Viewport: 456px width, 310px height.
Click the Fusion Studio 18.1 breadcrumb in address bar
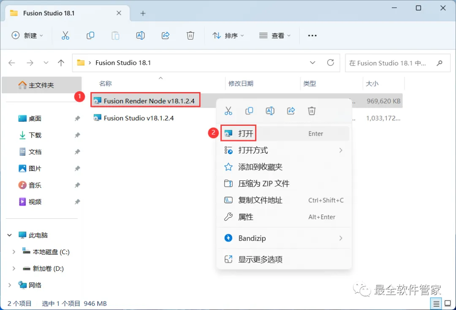pos(123,63)
